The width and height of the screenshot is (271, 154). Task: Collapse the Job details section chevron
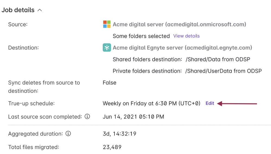pyautogui.click(x=40, y=10)
